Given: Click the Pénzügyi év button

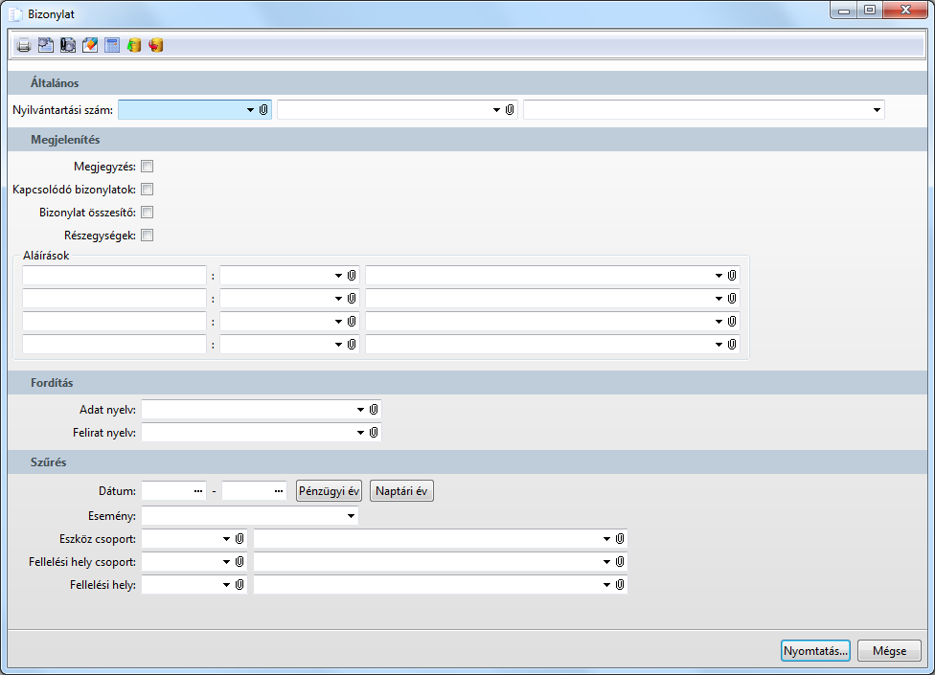Looking at the screenshot, I should [330, 491].
